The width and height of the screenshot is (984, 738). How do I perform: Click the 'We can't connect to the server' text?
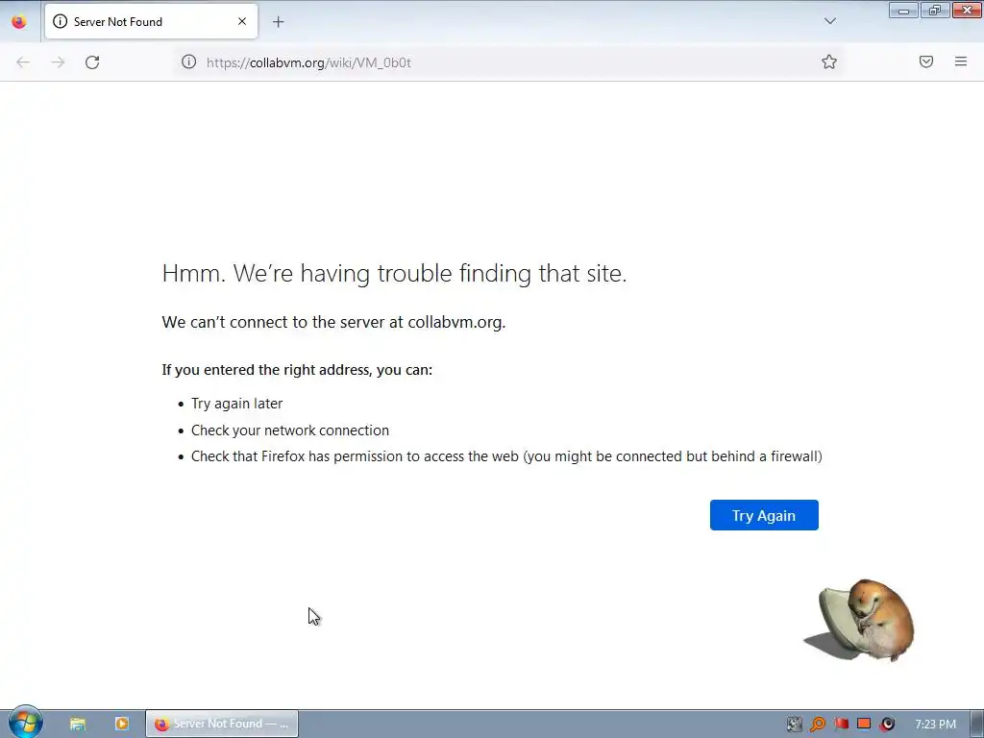pyautogui.click(x=333, y=322)
